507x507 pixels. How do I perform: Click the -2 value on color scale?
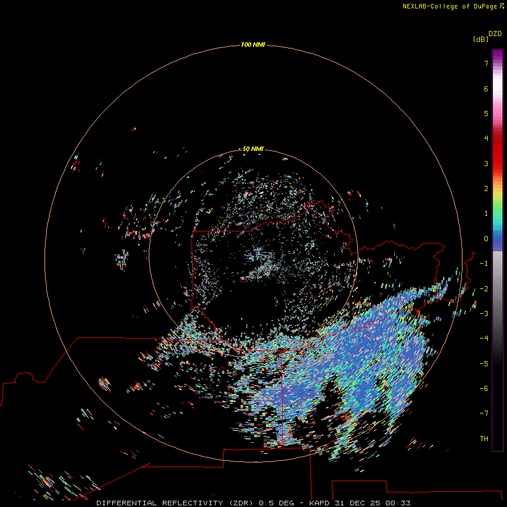484,289
